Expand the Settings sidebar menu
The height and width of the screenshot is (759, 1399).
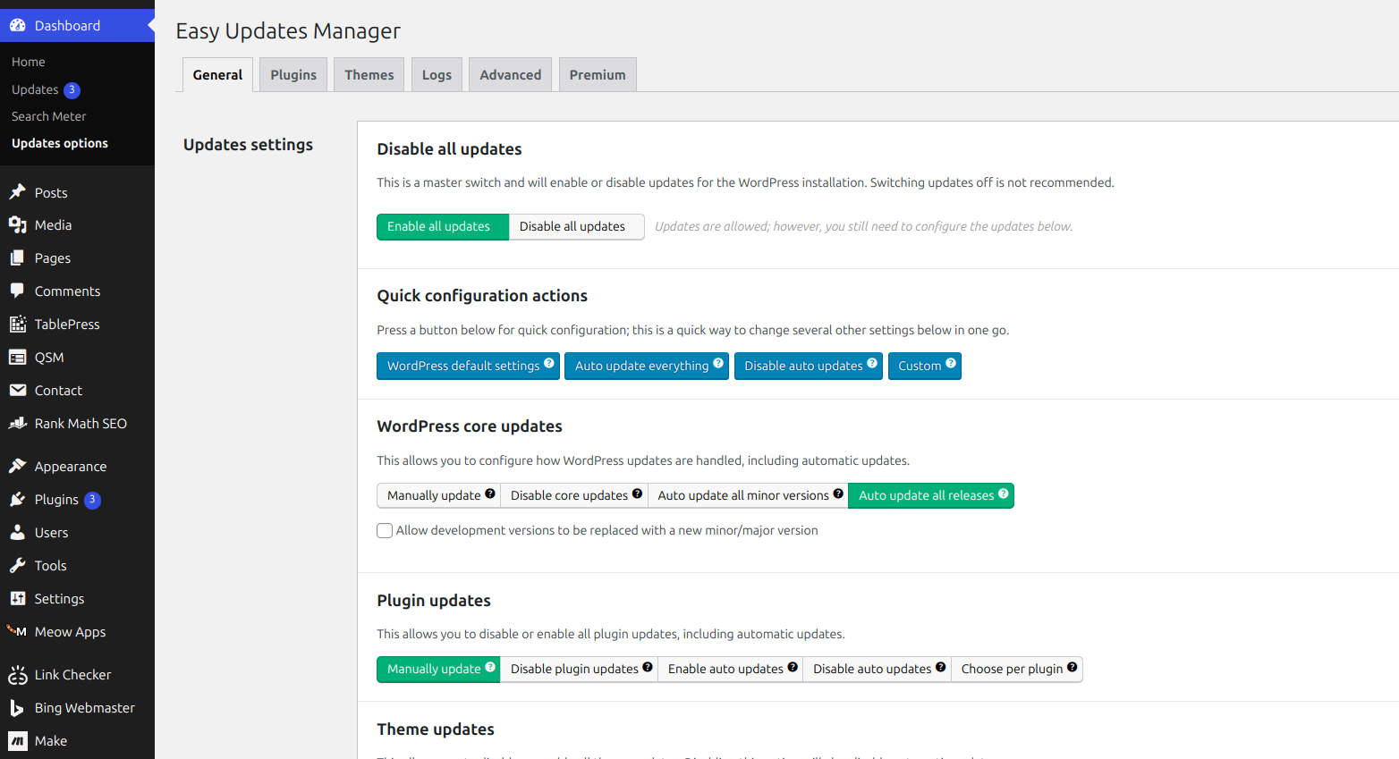(x=59, y=599)
